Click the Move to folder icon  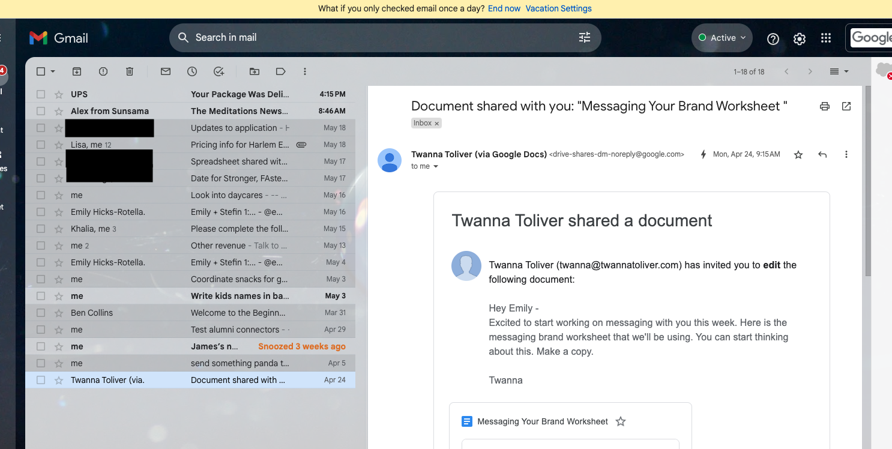point(255,71)
